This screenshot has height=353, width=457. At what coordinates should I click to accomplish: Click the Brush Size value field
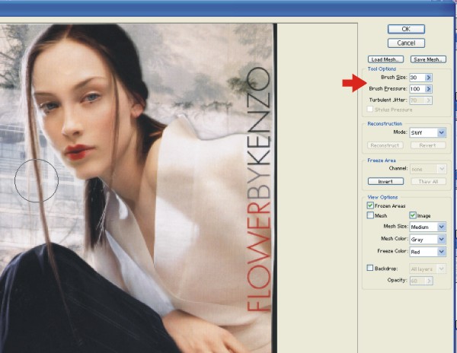click(417, 78)
